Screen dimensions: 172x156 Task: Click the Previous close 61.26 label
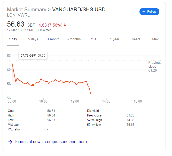[x=155, y=66]
